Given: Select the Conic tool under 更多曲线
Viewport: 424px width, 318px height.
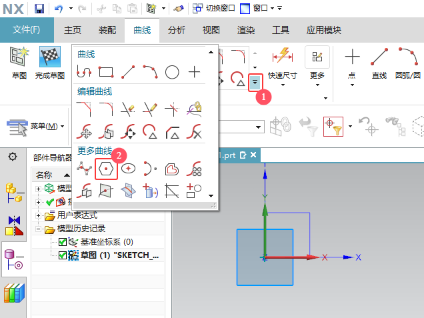Looking at the screenshot, I should tap(150, 169).
